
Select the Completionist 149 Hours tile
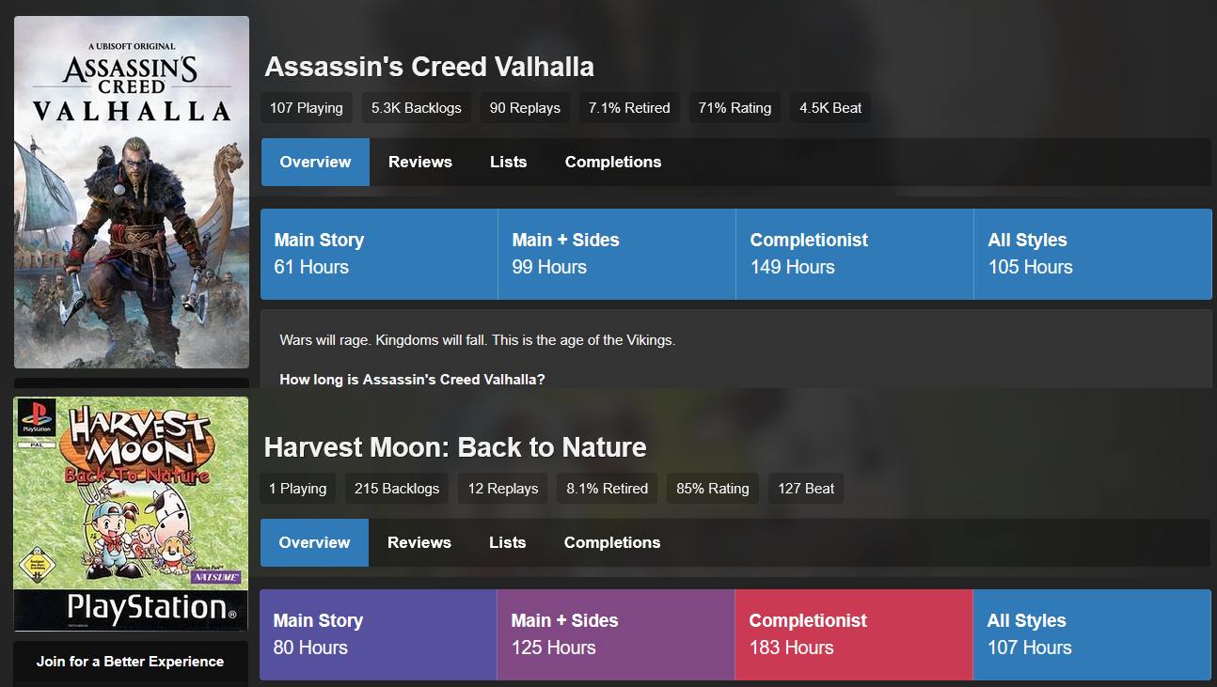855,254
